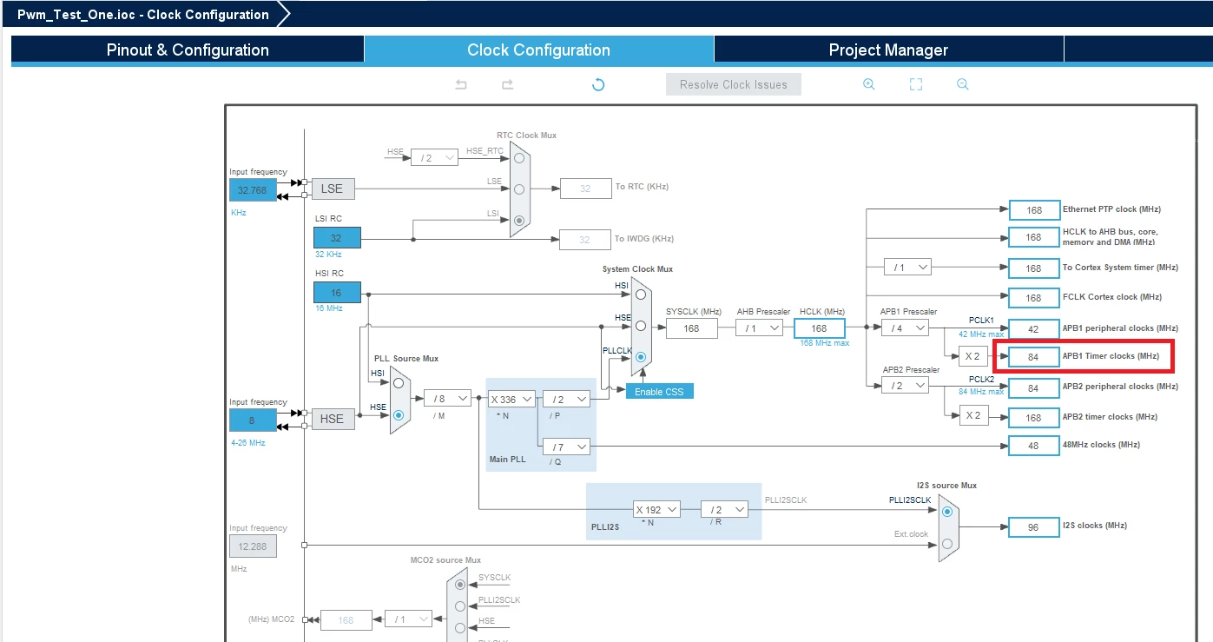Click the redo arrow icon
Screen dimensions: 1213x642
[508, 84]
